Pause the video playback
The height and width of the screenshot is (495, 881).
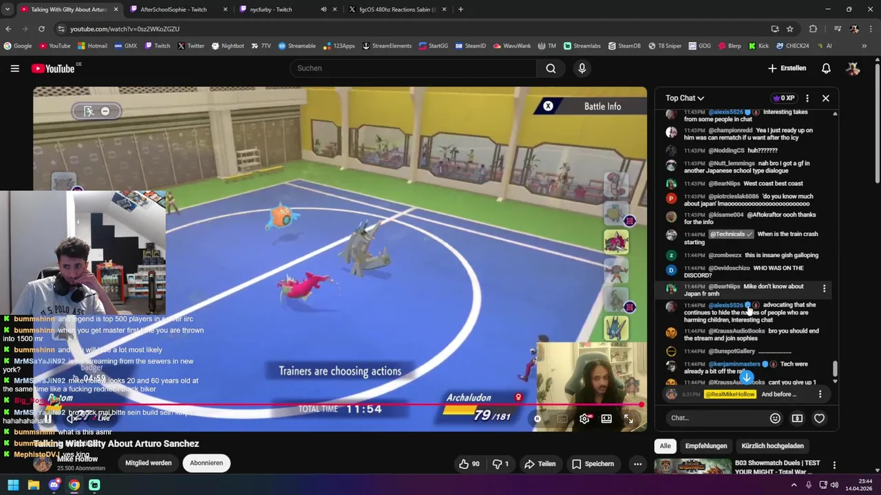click(x=47, y=419)
